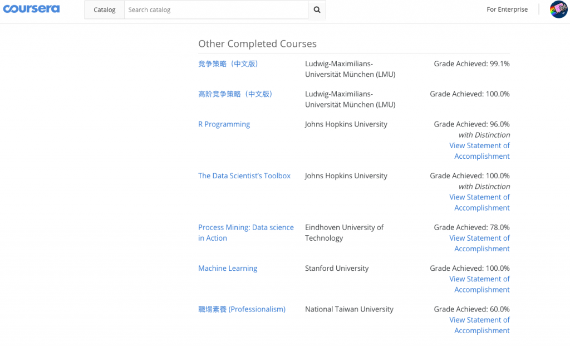Select with Distinction under Data Scientist's Toolbox grade
570x346 pixels.
click(x=484, y=187)
